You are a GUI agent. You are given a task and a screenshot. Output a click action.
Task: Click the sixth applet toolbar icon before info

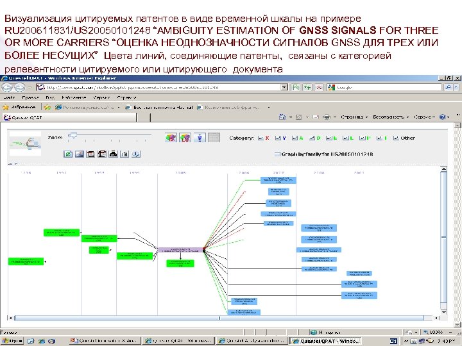click(124, 154)
